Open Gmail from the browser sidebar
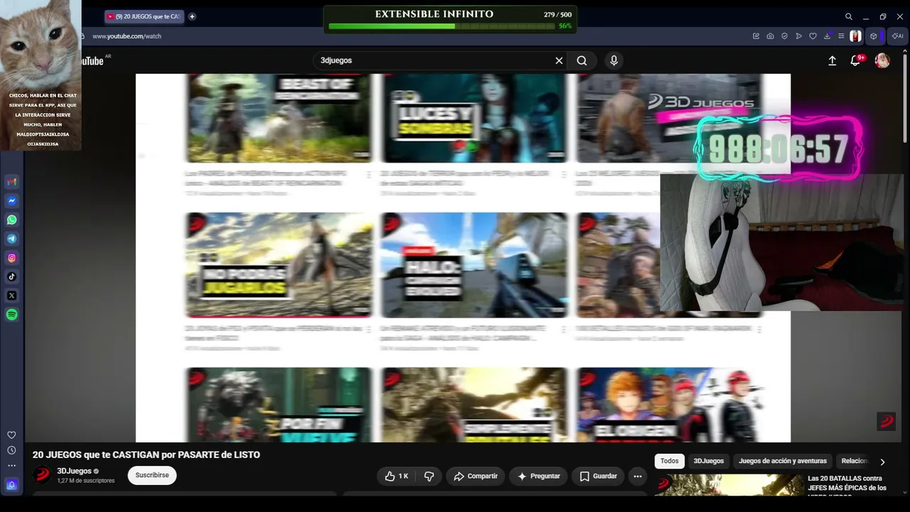The height and width of the screenshot is (512, 910). [x=11, y=182]
